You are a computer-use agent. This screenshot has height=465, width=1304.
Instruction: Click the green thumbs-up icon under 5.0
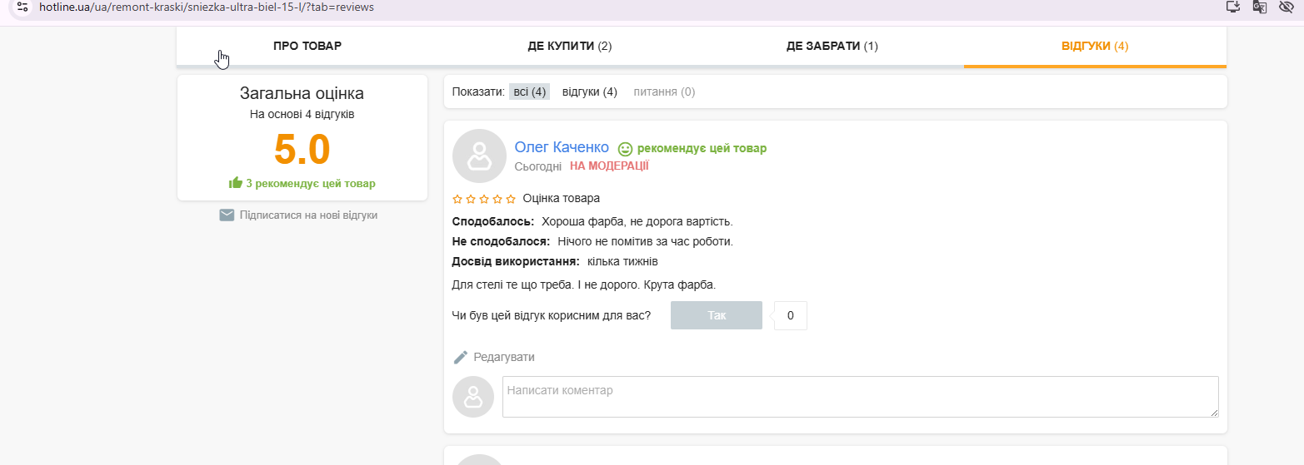coord(236,183)
